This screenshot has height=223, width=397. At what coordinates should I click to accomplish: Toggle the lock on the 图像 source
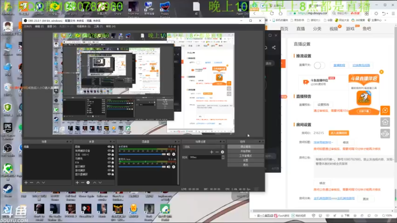[x=113, y=147]
